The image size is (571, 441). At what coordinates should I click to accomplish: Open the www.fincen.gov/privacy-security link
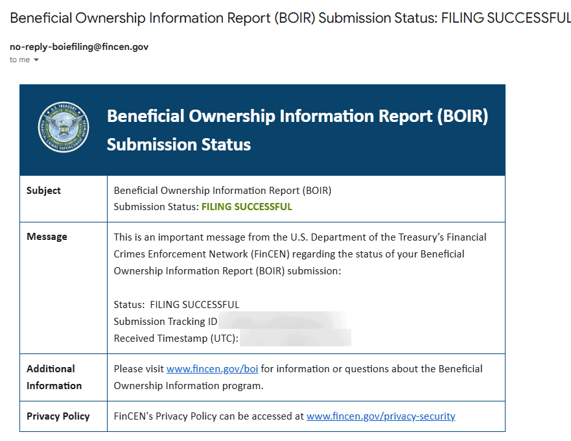pyautogui.click(x=380, y=416)
